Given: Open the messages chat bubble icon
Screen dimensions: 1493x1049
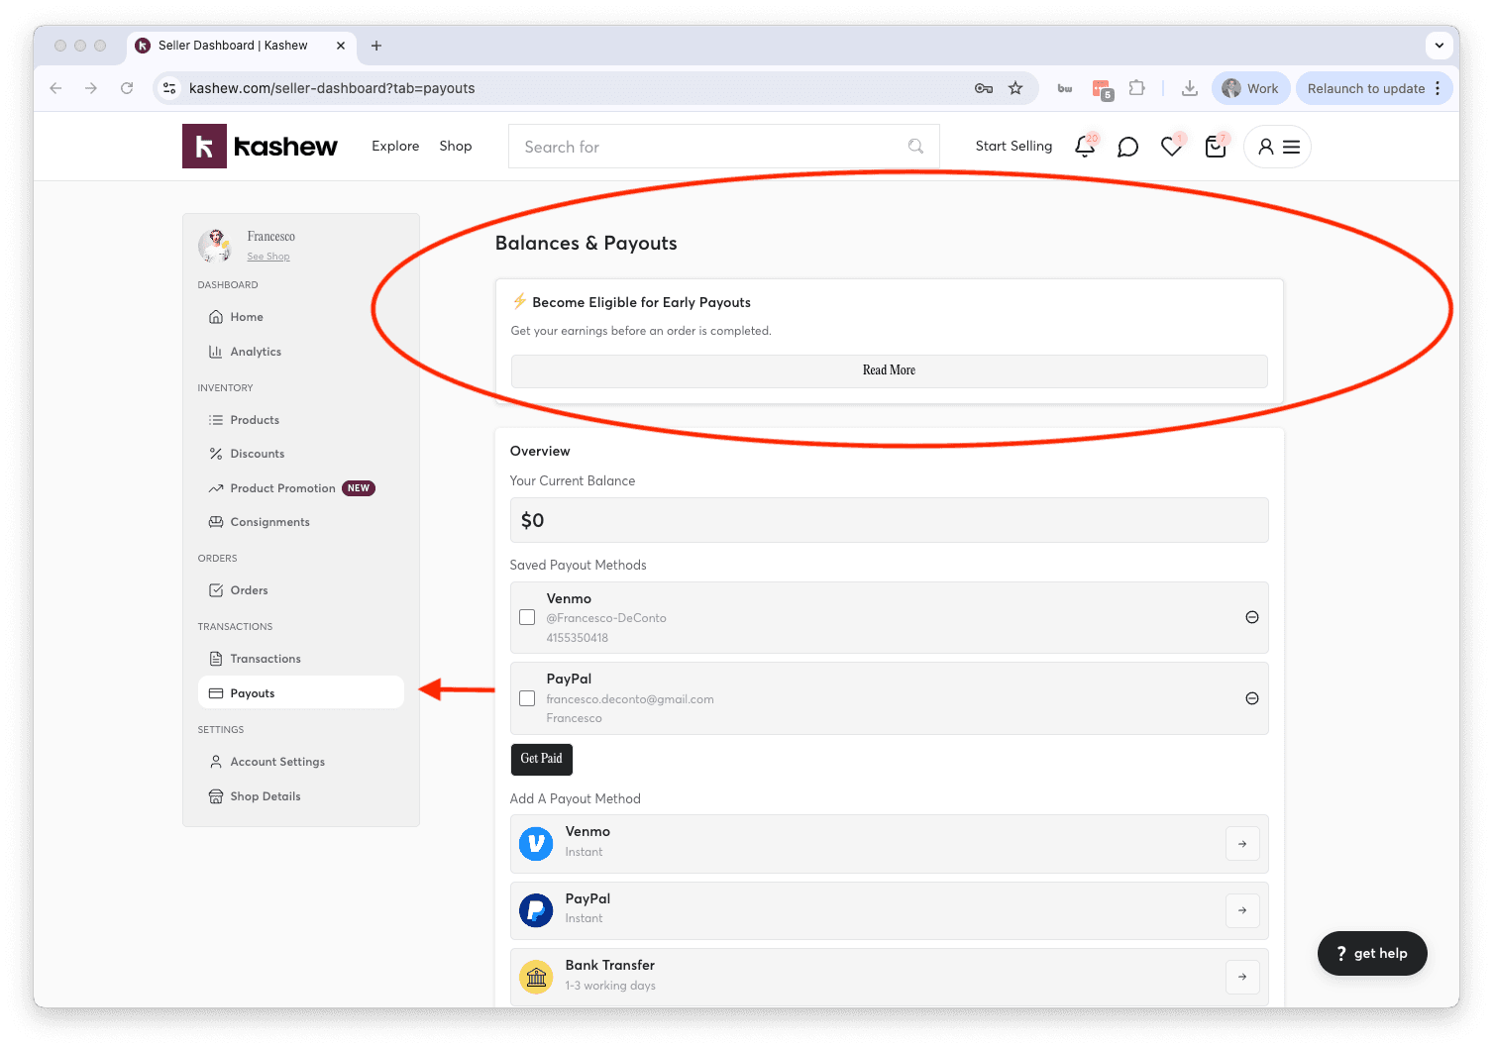Looking at the screenshot, I should [1127, 147].
